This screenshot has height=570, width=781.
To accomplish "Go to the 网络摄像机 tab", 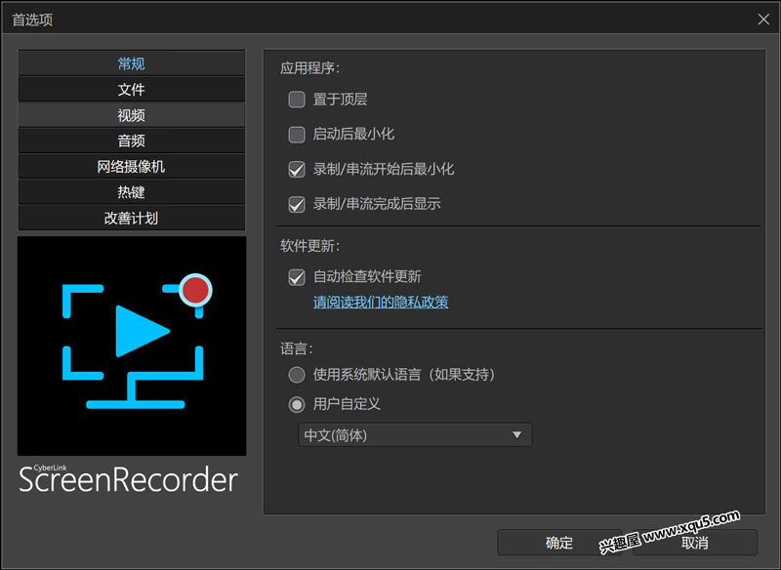I will tap(131, 167).
